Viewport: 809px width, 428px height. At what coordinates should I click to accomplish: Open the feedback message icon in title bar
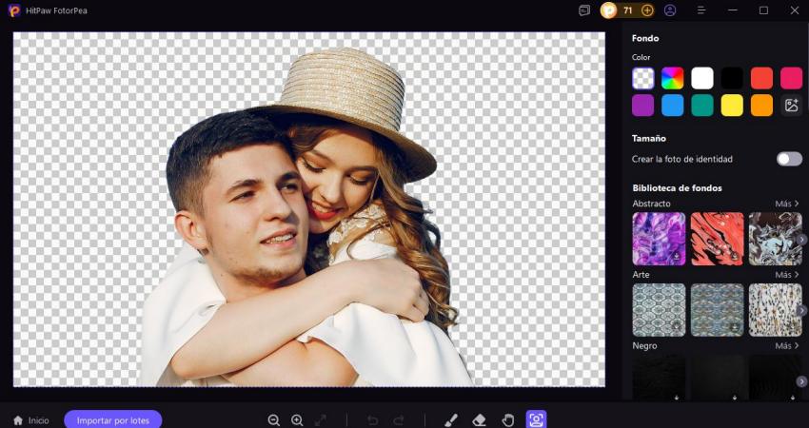click(584, 10)
